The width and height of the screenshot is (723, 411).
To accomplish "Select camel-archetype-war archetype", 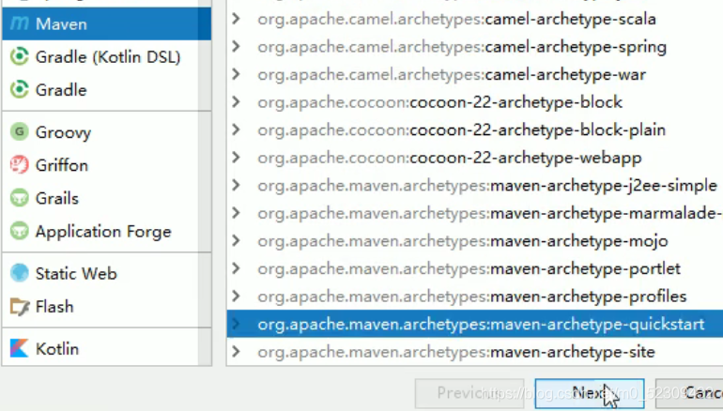I will 452,74.
